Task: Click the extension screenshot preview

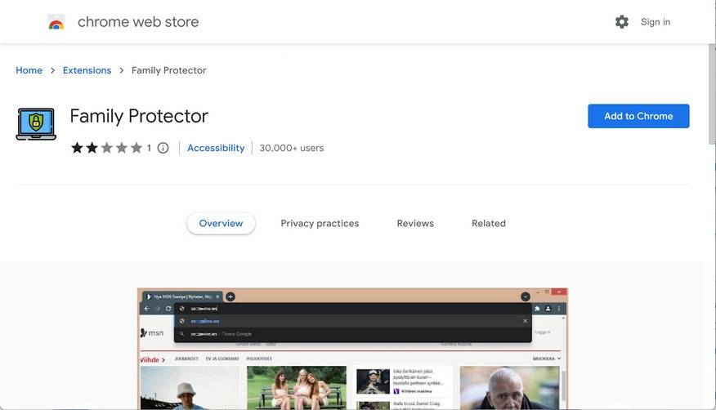Action: 352,349
